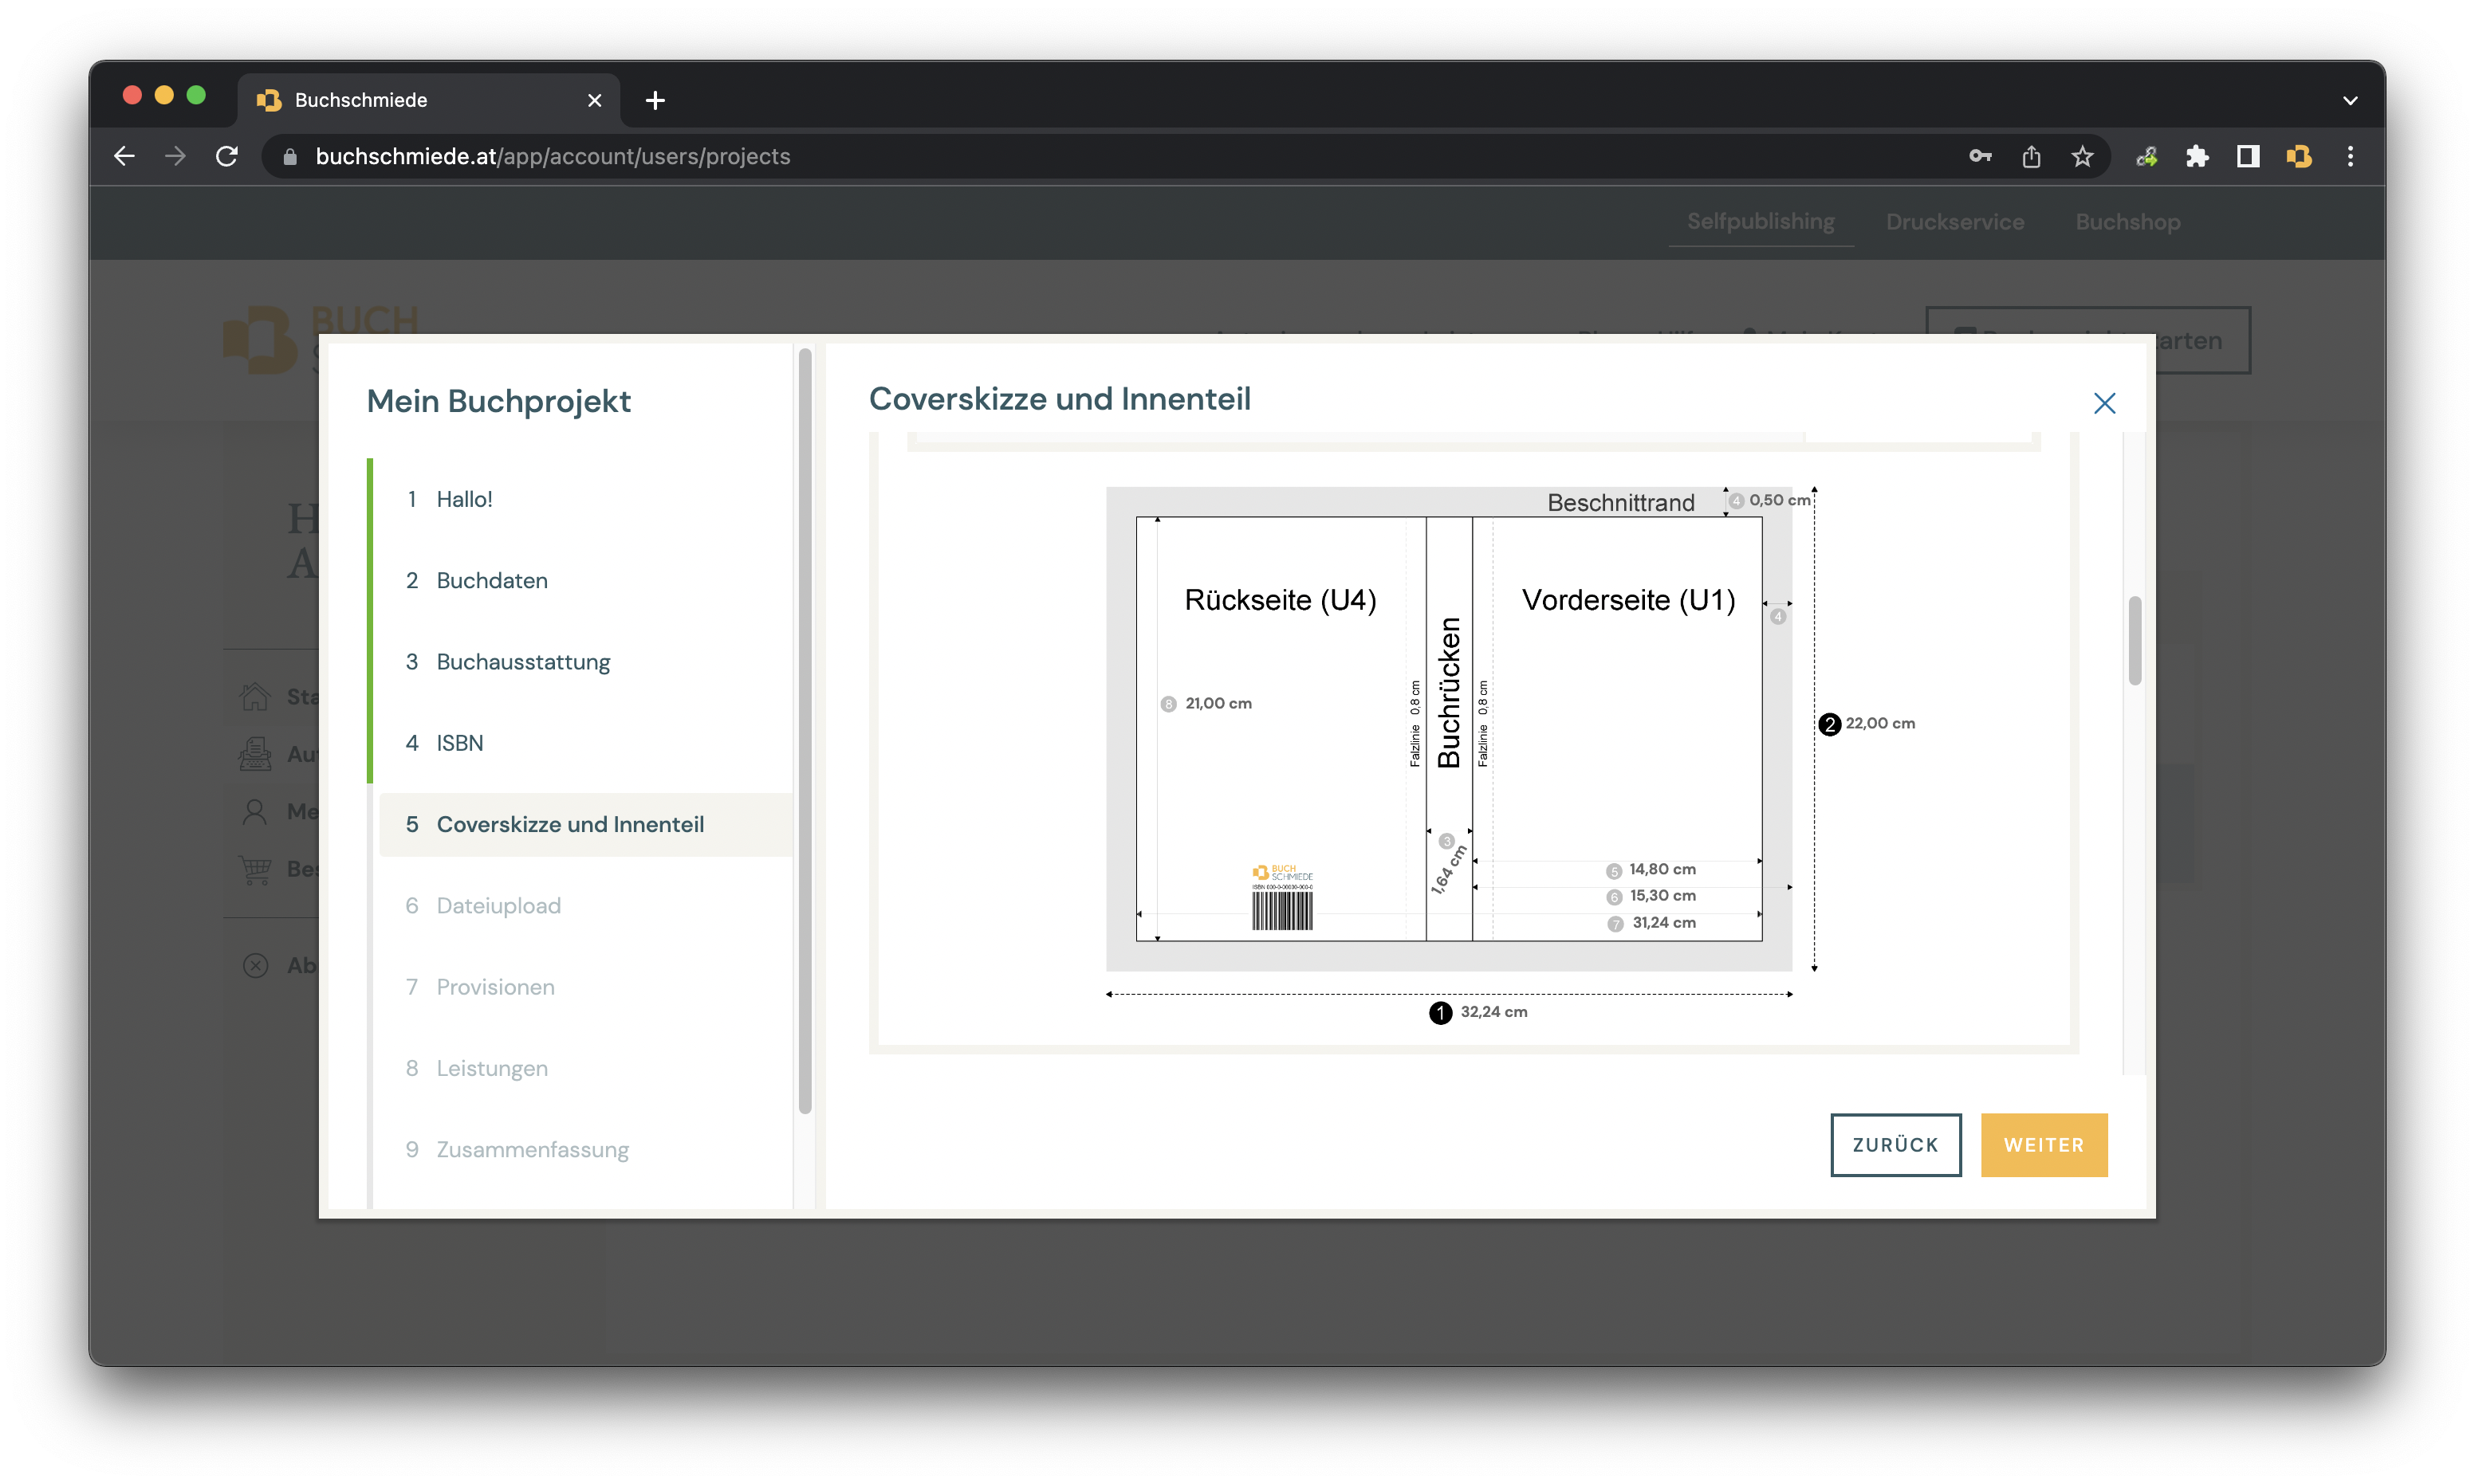Image resolution: width=2475 pixels, height=1484 pixels.
Task: Click the Buchschmiede extension icon
Action: coord(2299,156)
